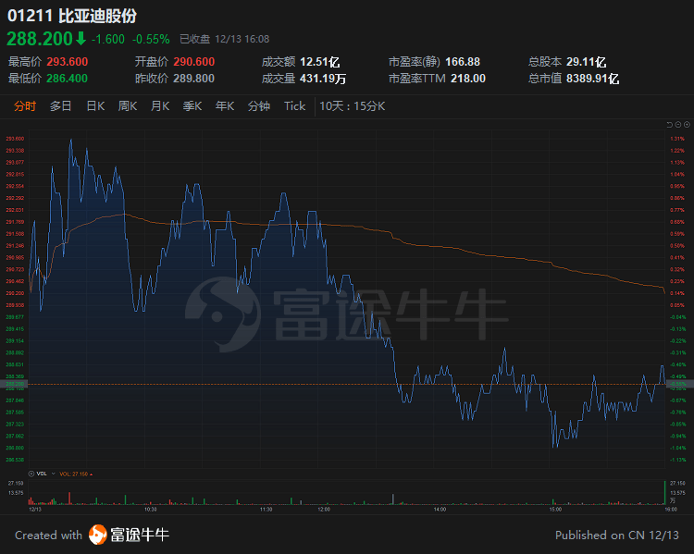Switch to the 多日 multi-day tab
Image resolution: width=694 pixels, height=554 pixels.
pos(61,106)
